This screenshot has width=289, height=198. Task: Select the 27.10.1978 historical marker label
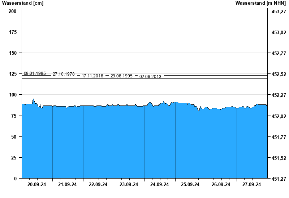pyautogui.click(x=64, y=74)
